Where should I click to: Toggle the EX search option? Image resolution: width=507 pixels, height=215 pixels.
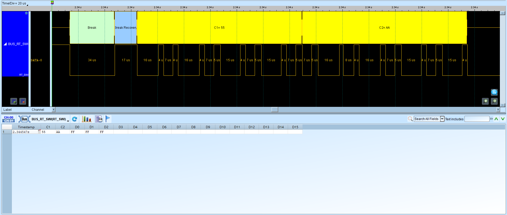[x=491, y=119]
